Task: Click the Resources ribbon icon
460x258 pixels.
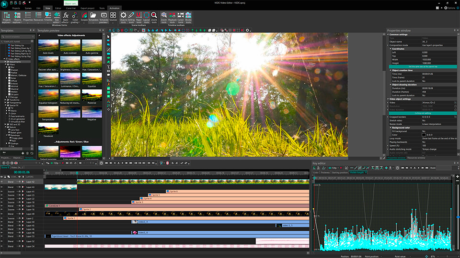Action: (x=38, y=17)
